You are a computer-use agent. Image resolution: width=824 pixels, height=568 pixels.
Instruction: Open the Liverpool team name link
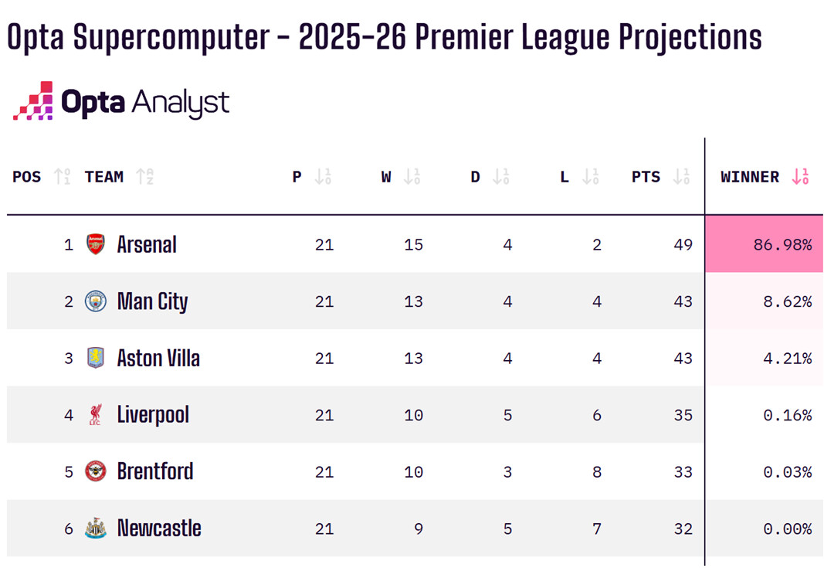153,415
